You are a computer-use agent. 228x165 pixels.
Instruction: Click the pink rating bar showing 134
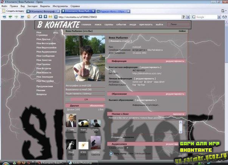pyautogui.click(x=85, y=99)
